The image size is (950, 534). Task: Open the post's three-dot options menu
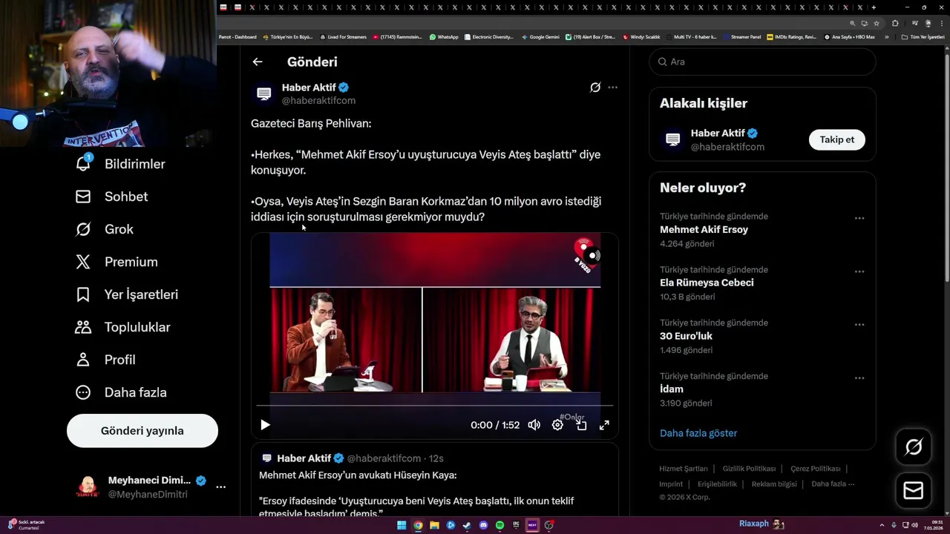[x=612, y=88]
